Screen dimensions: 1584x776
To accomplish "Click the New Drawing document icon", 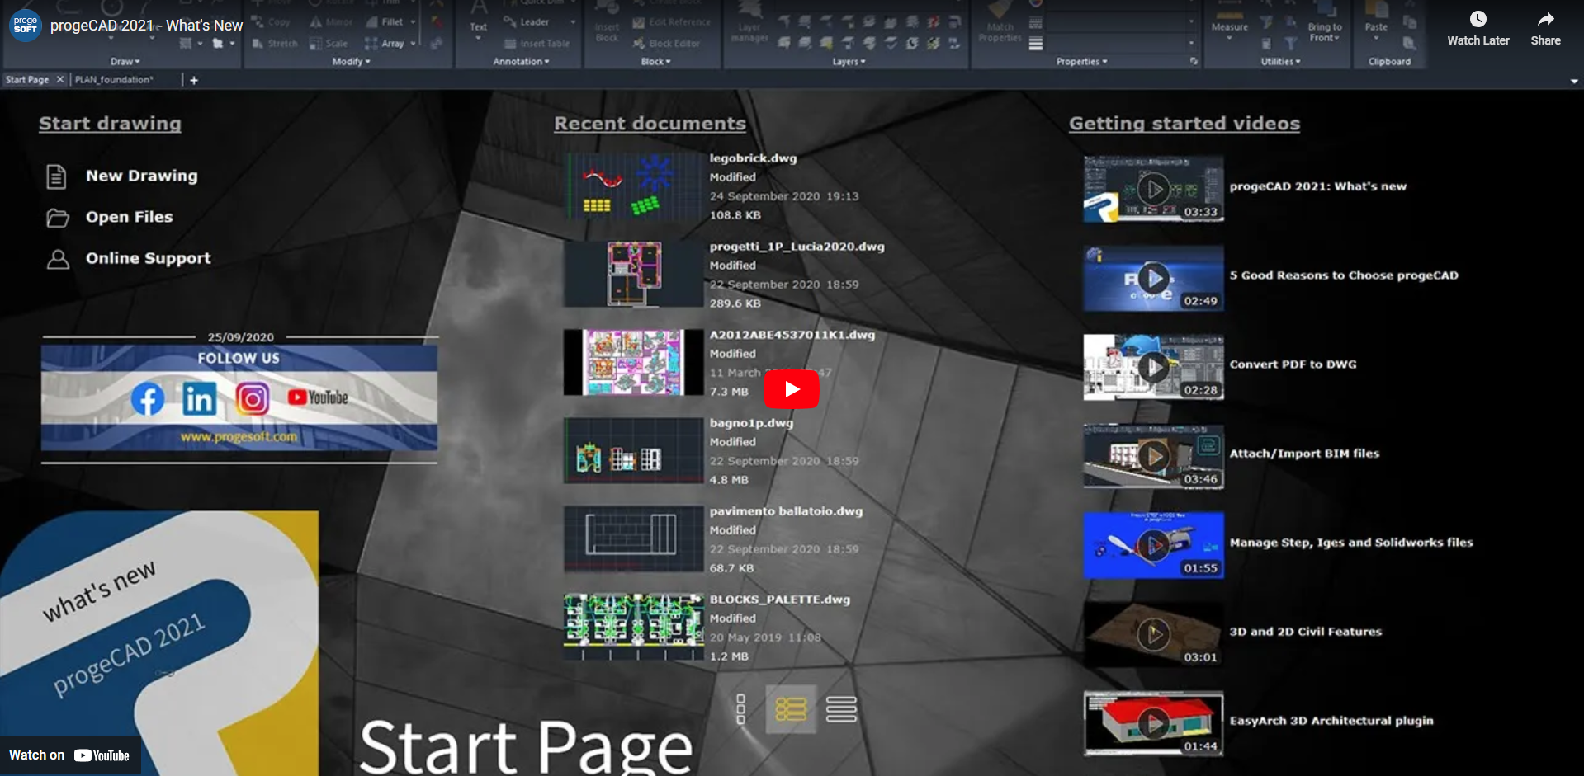I will [x=56, y=176].
